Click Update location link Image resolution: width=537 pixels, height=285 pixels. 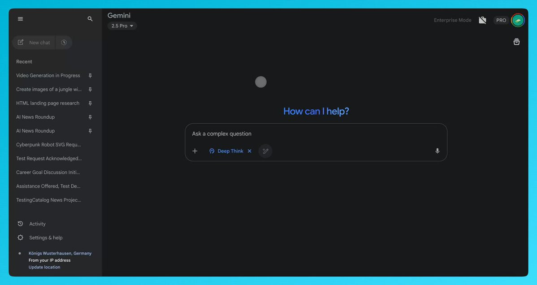[x=44, y=267]
